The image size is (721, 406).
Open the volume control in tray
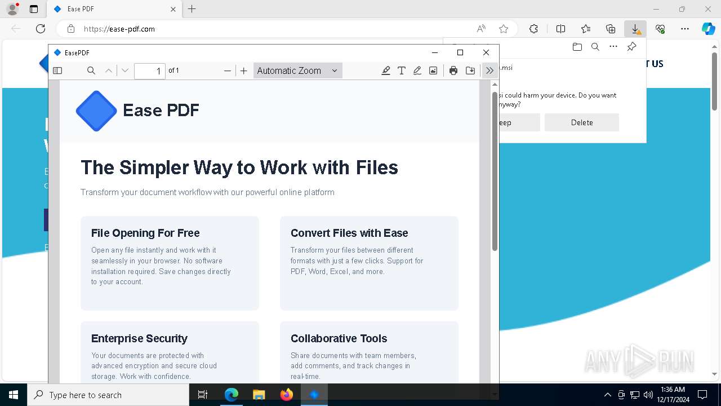tap(648, 395)
